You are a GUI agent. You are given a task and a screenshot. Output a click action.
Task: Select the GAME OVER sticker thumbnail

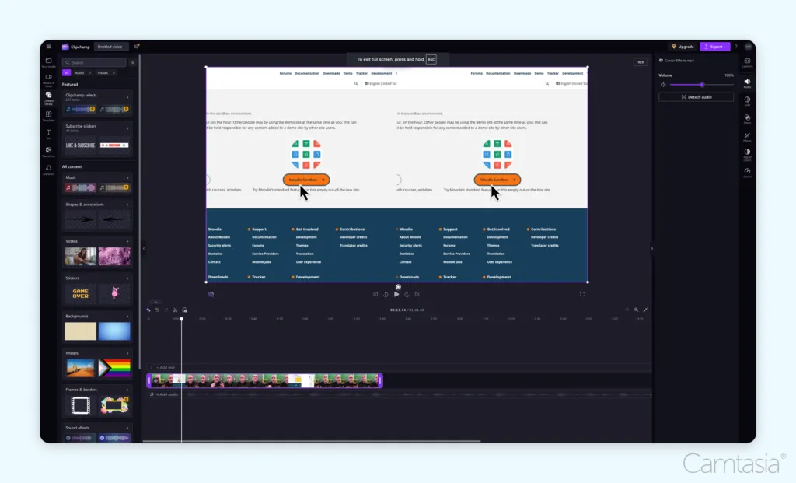coord(80,293)
